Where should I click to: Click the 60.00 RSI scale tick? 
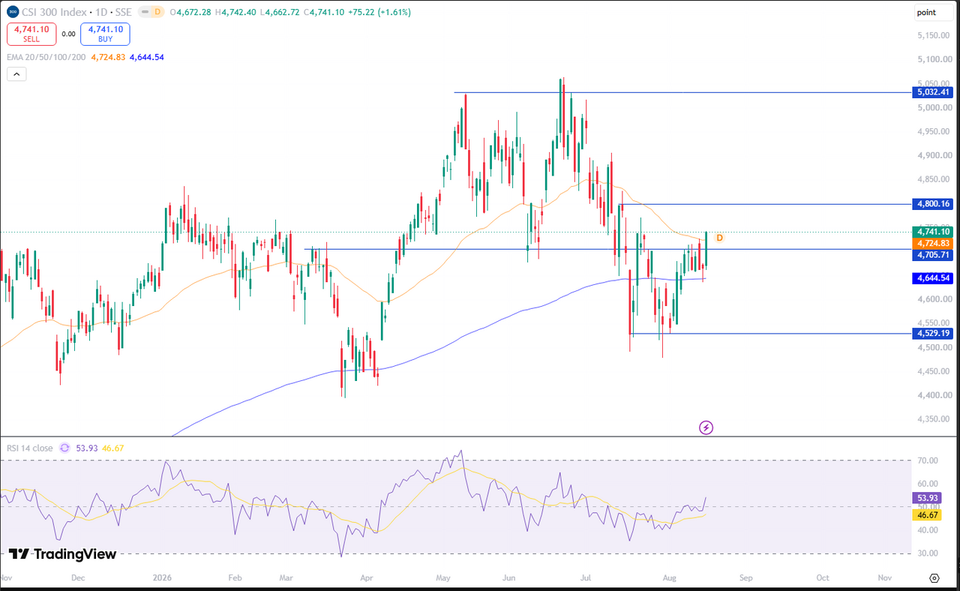(x=928, y=484)
